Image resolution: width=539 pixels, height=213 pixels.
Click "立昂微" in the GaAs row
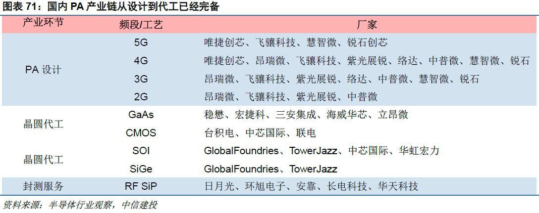coord(393,115)
